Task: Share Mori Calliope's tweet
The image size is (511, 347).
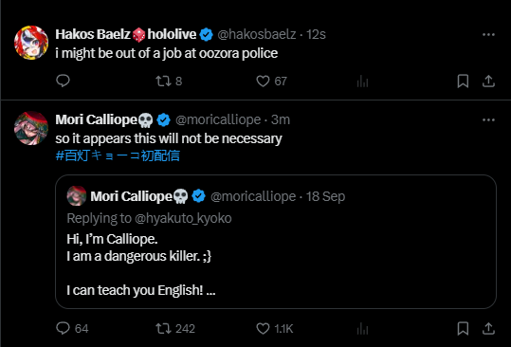Action: tap(488, 328)
